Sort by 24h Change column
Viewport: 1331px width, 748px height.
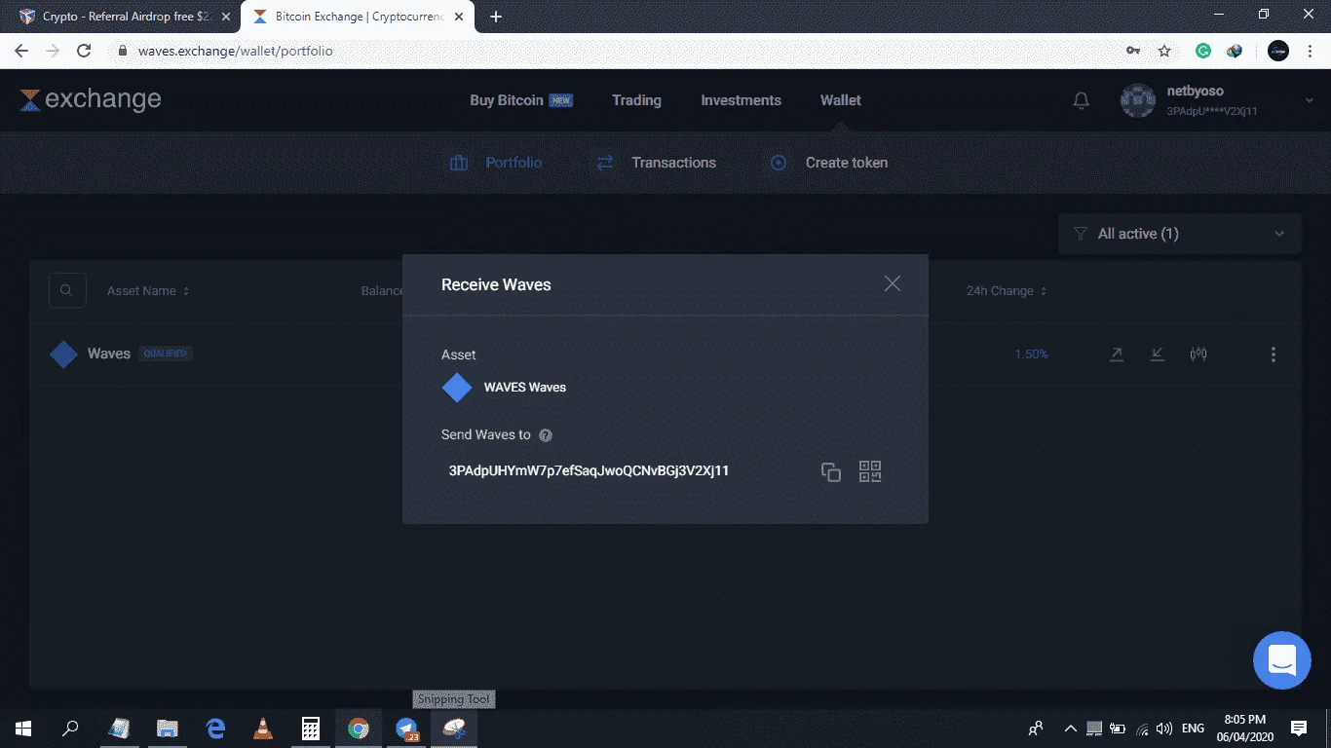point(1007,291)
